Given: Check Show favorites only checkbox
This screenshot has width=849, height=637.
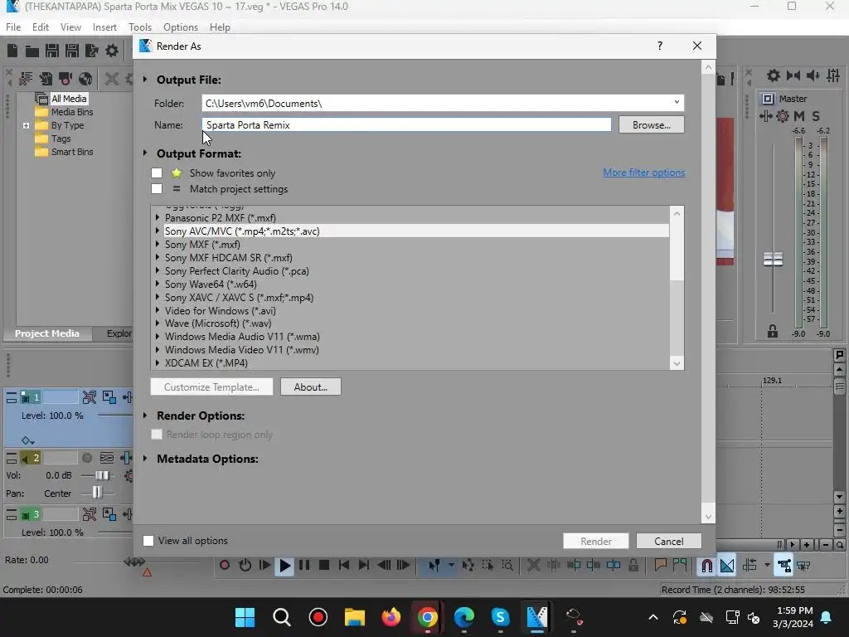Looking at the screenshot, I should point(157,173).
